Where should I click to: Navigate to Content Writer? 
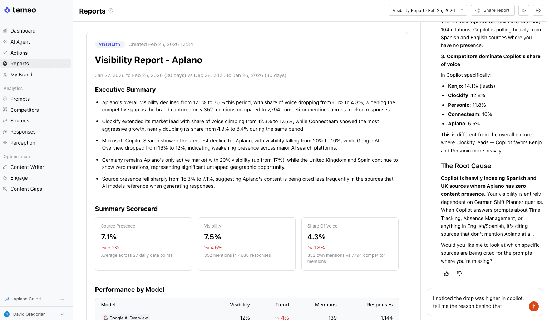tap(27, 167)
